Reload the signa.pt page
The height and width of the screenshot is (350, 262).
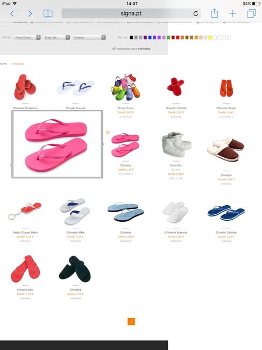pos(195,13)
